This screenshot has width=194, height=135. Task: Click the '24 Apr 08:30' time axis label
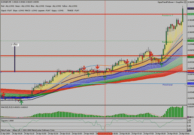click(x=160, y=134)
